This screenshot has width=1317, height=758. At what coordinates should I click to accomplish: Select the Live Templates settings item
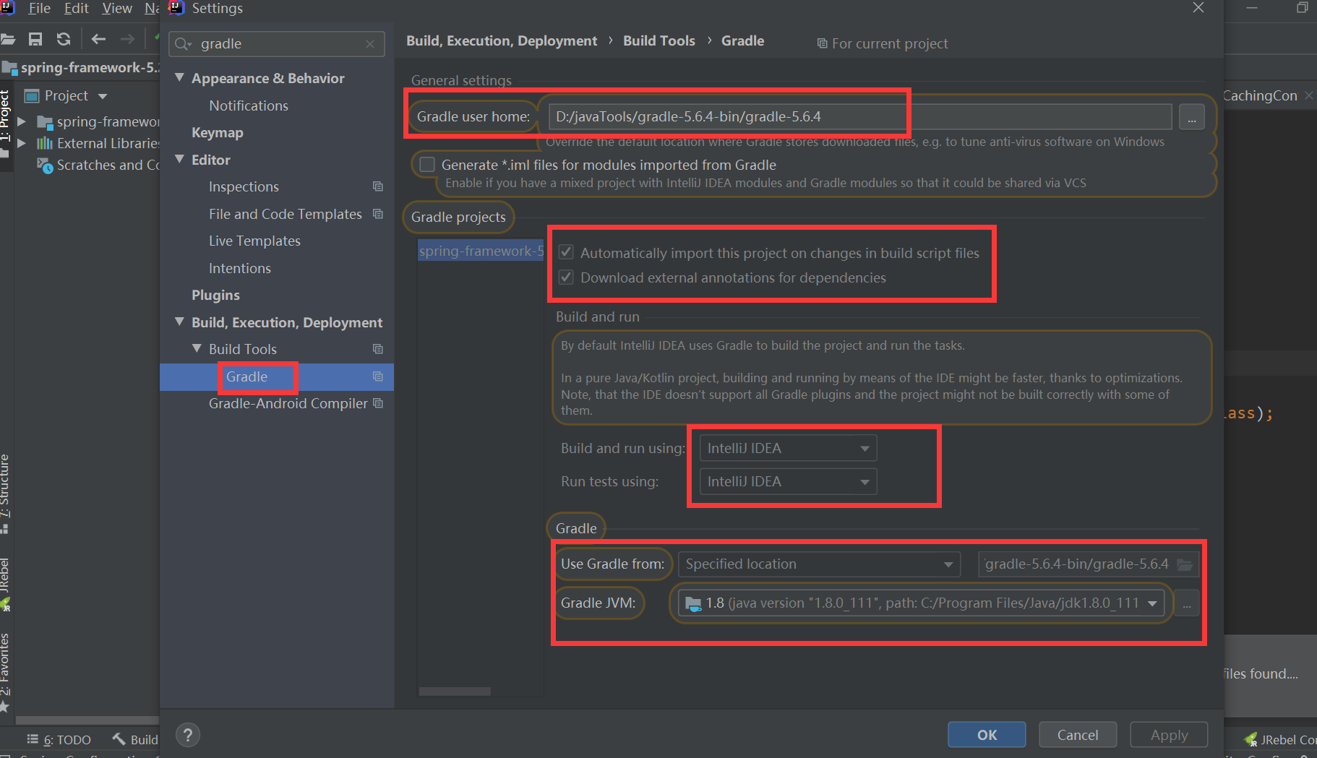(x=254, y=241)
